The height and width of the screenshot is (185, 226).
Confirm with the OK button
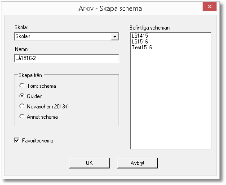tap(89, 163)
